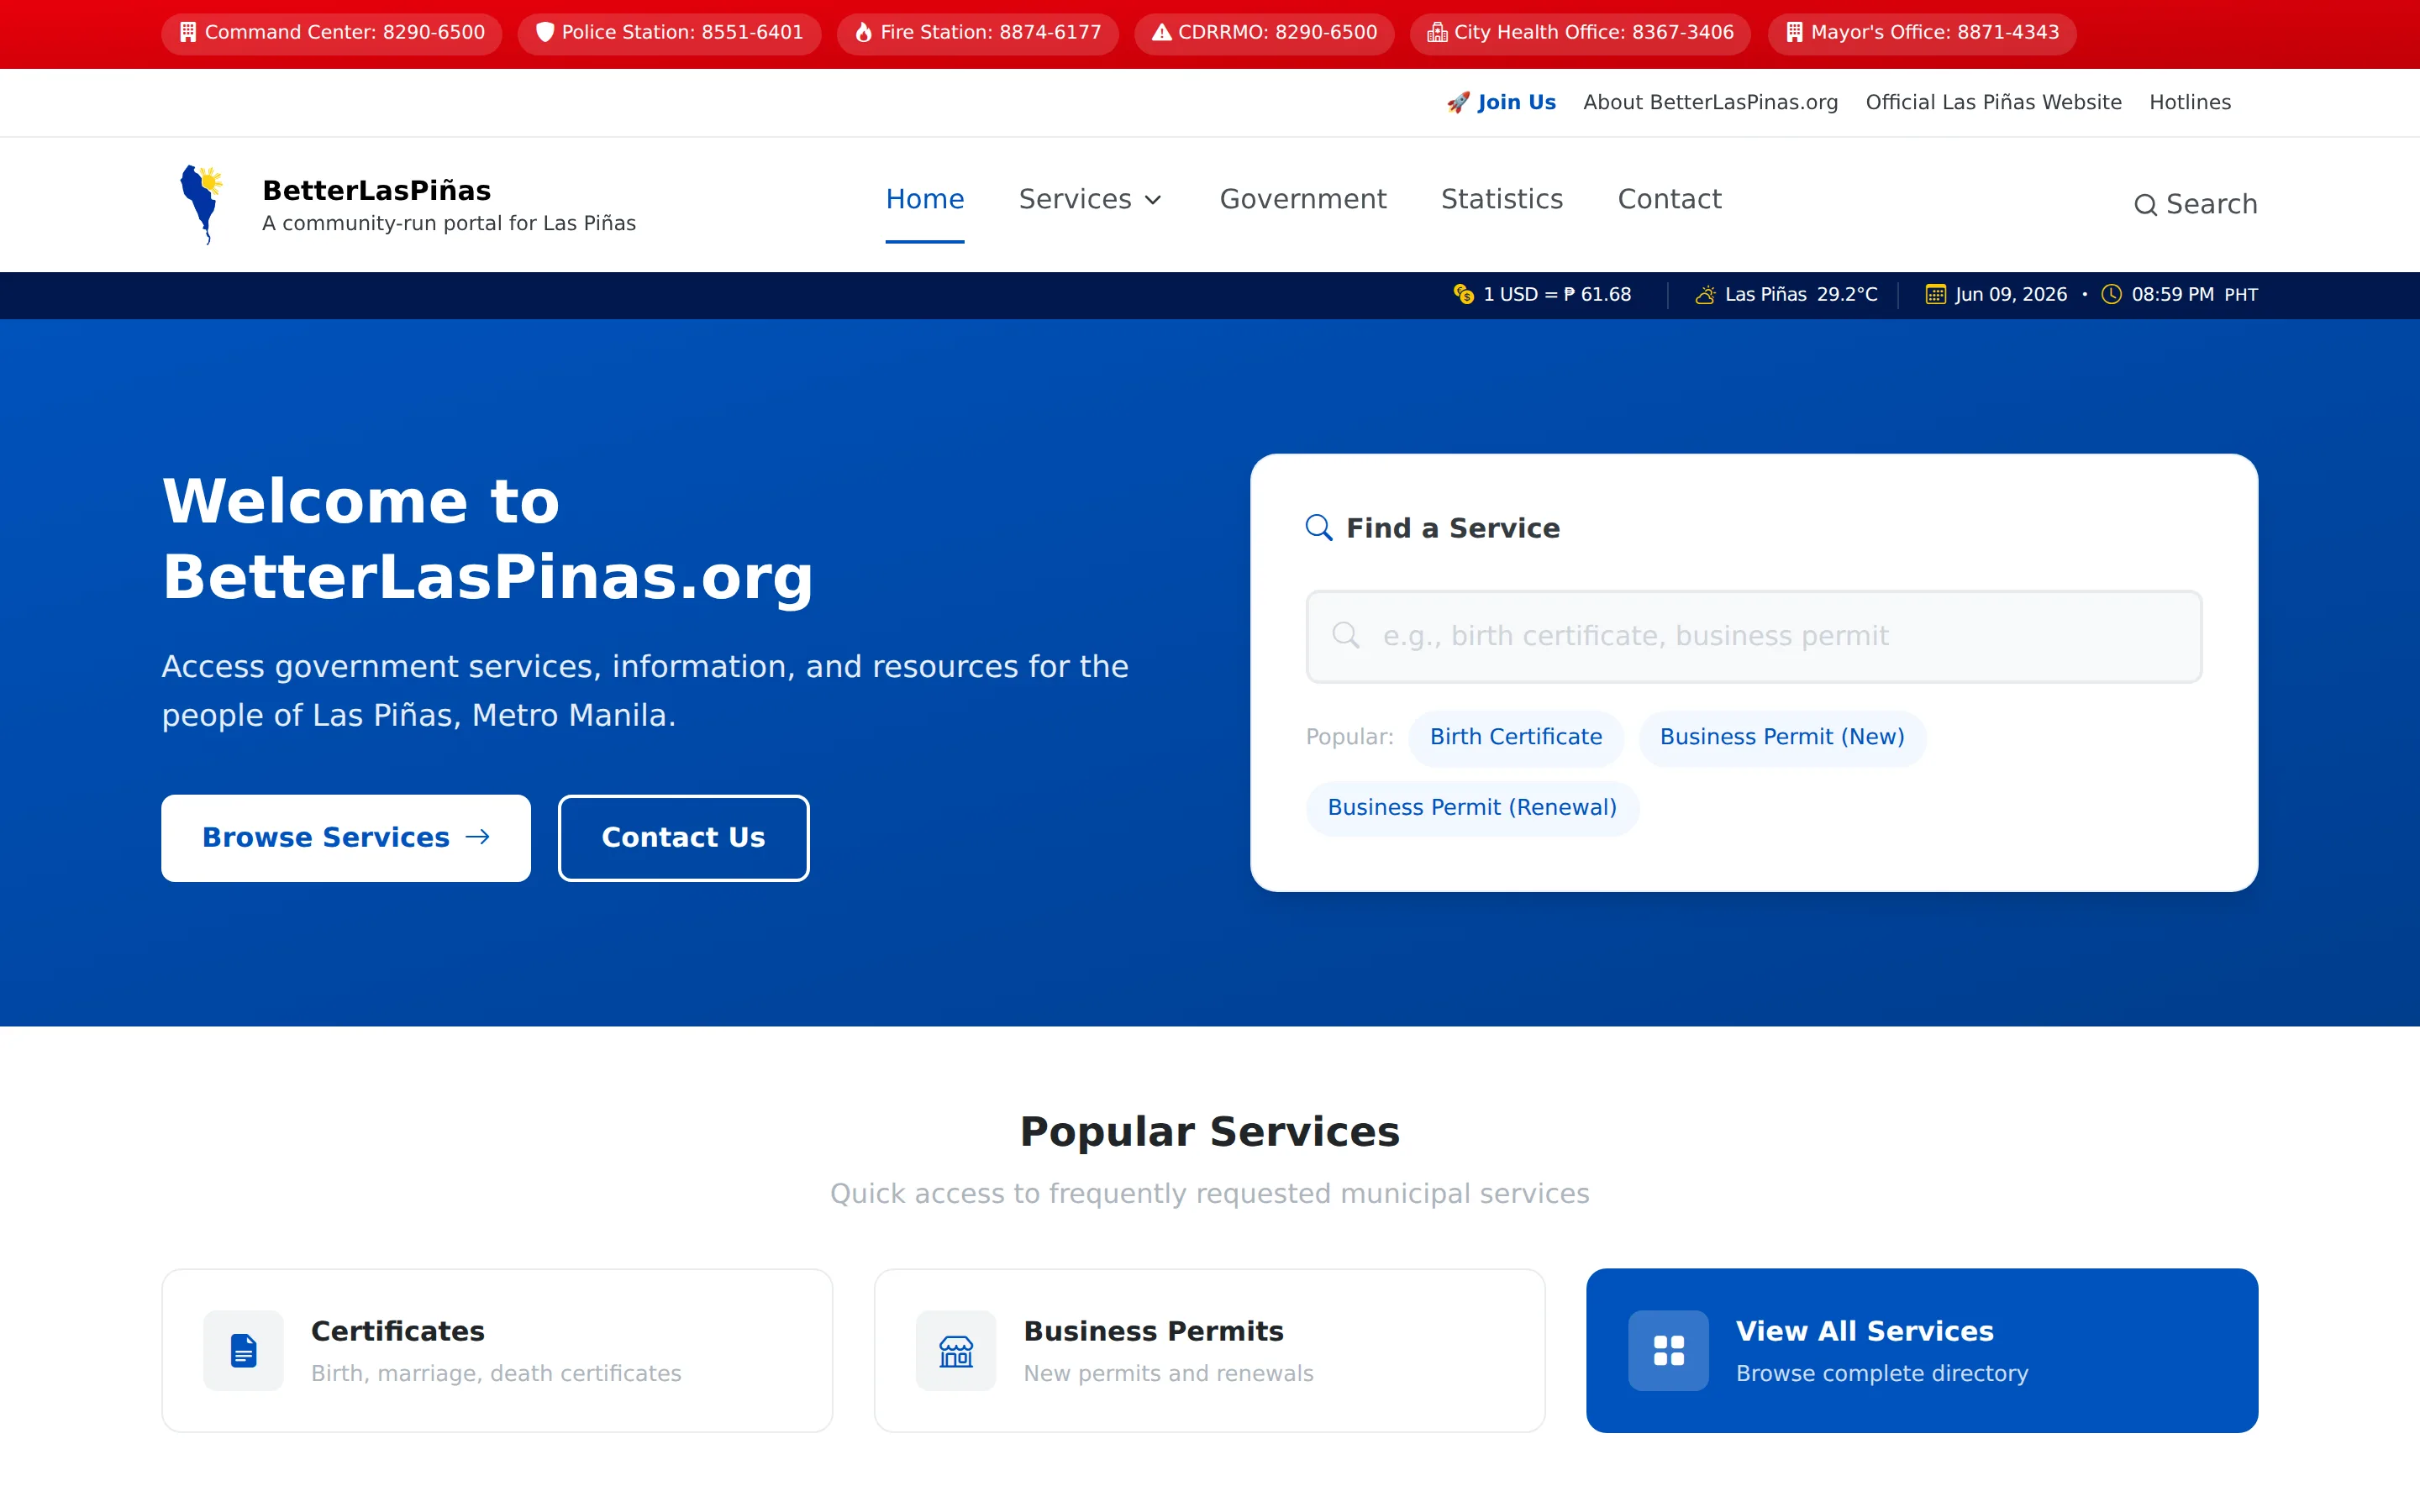
Task: Click Mayor's Office: 8871-4343 hotline pill
Action: coord(1922,33)
